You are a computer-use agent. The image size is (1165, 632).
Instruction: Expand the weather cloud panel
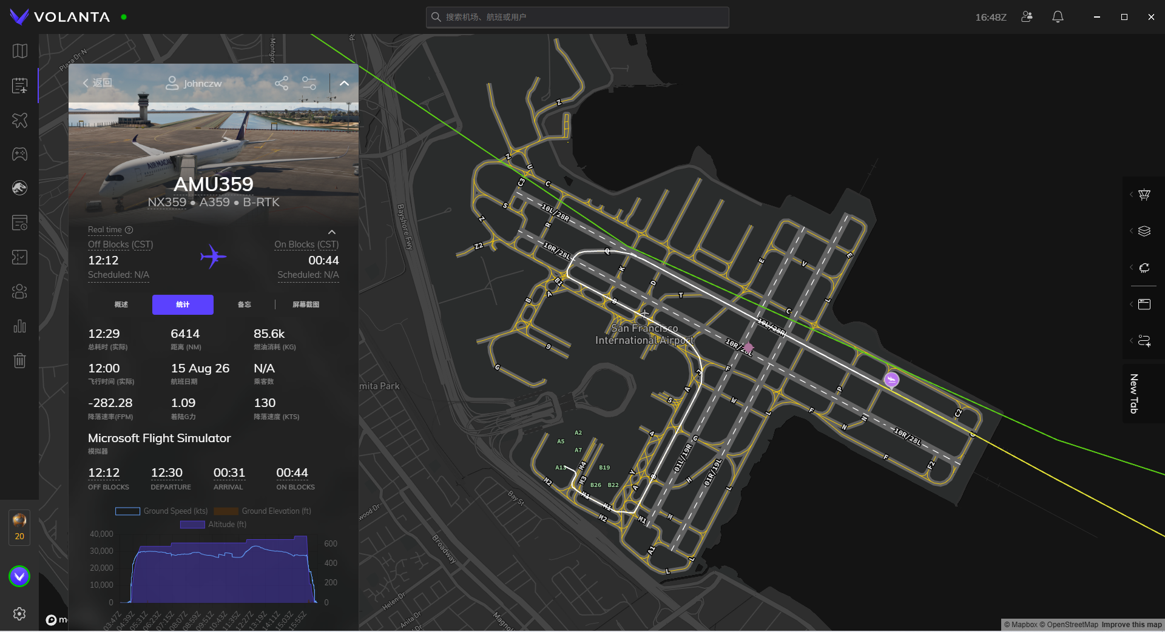click(x=1144, y=267)
